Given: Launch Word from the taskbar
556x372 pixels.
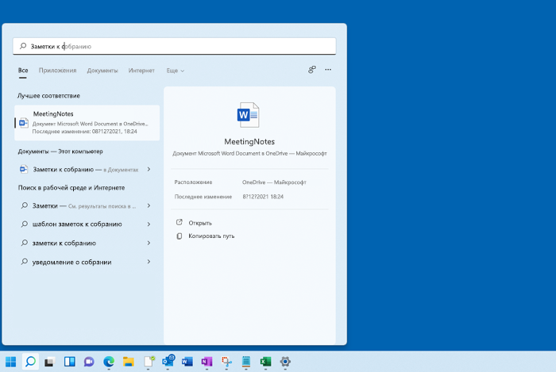Looking at the screenshot, I should [187, 362].
